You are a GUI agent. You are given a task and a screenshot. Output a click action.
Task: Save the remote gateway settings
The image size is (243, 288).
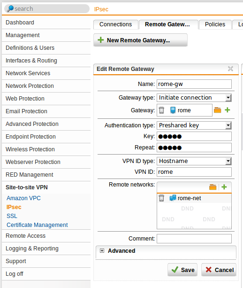[x=182, y=270]
